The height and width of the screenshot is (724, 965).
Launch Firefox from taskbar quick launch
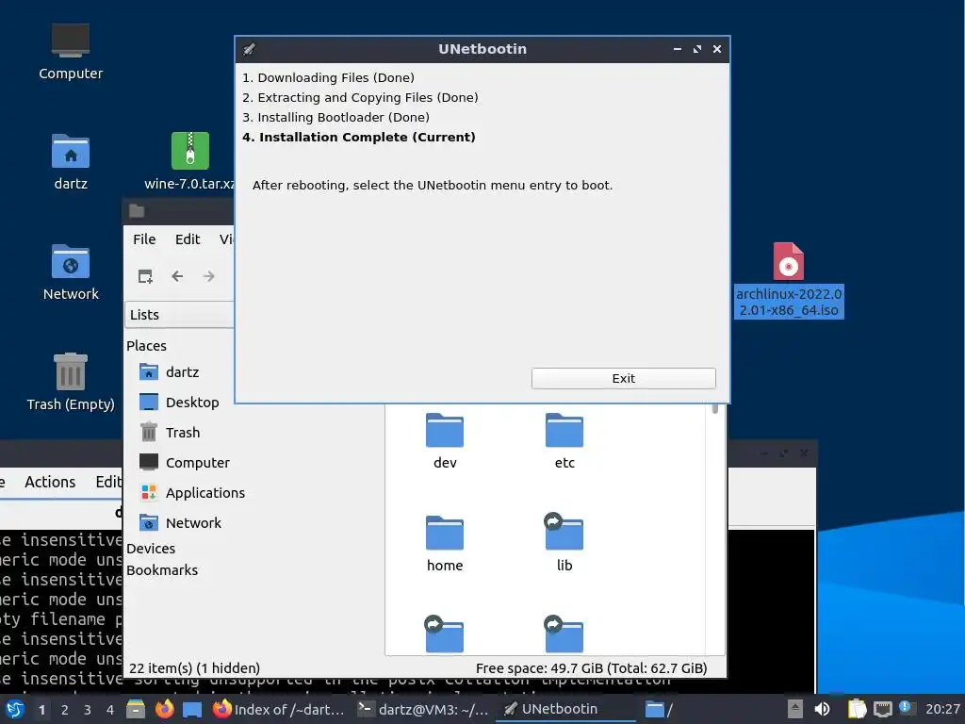click(164, 709)
